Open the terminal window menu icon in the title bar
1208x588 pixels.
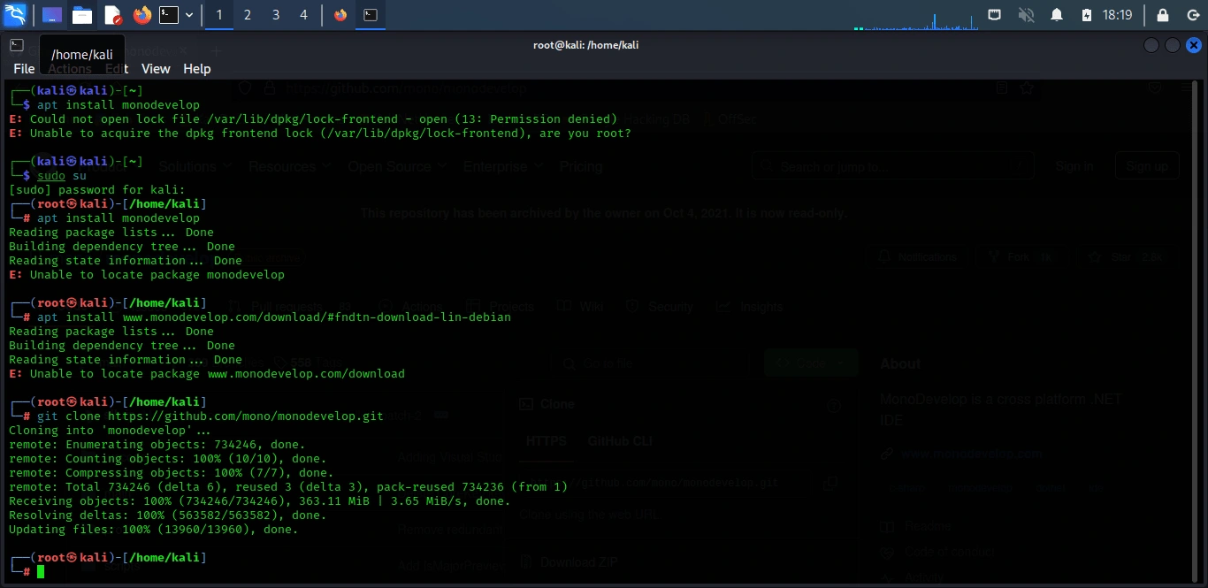(x=16, y=45)
